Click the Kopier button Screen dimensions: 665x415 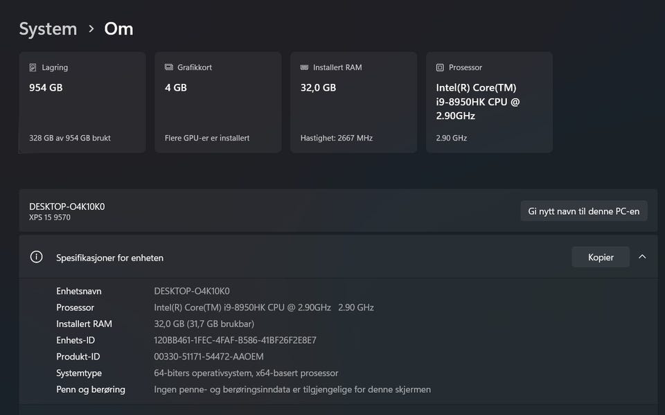pyautogui.click(x=601, y=257)
